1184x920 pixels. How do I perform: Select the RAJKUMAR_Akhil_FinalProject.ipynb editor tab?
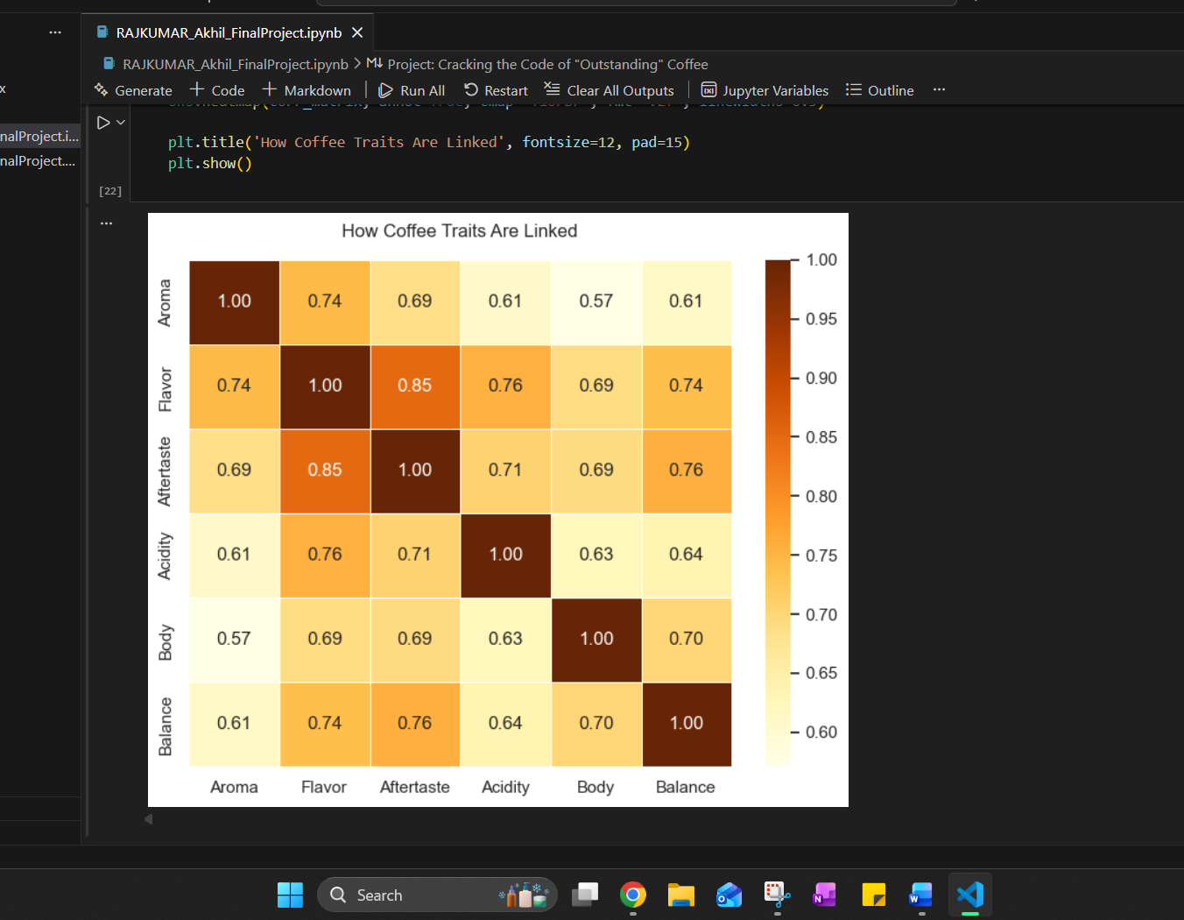(x=229, y=32)
